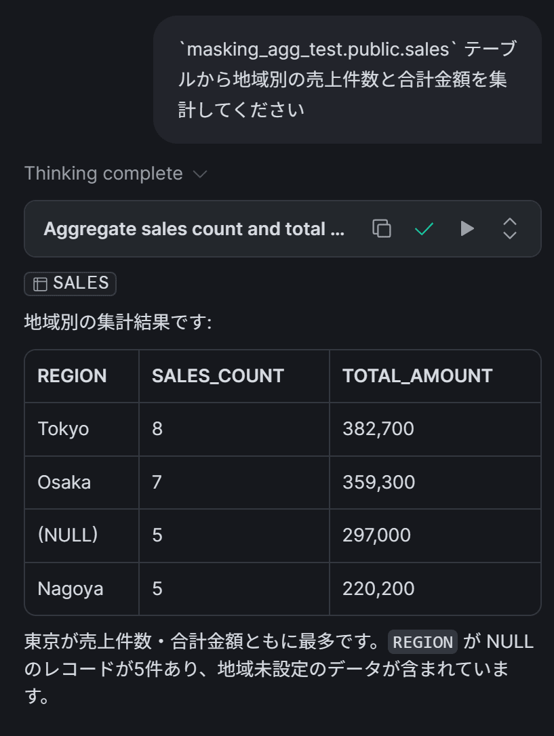The height and width of the screenshot is (736, 554).
Task: Expand the Thinking complete chevron
Action: tap(200, 174)
